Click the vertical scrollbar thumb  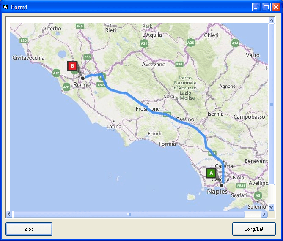tap(271, 105)
